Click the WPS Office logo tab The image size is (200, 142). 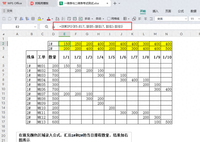[x=12, y=3]
